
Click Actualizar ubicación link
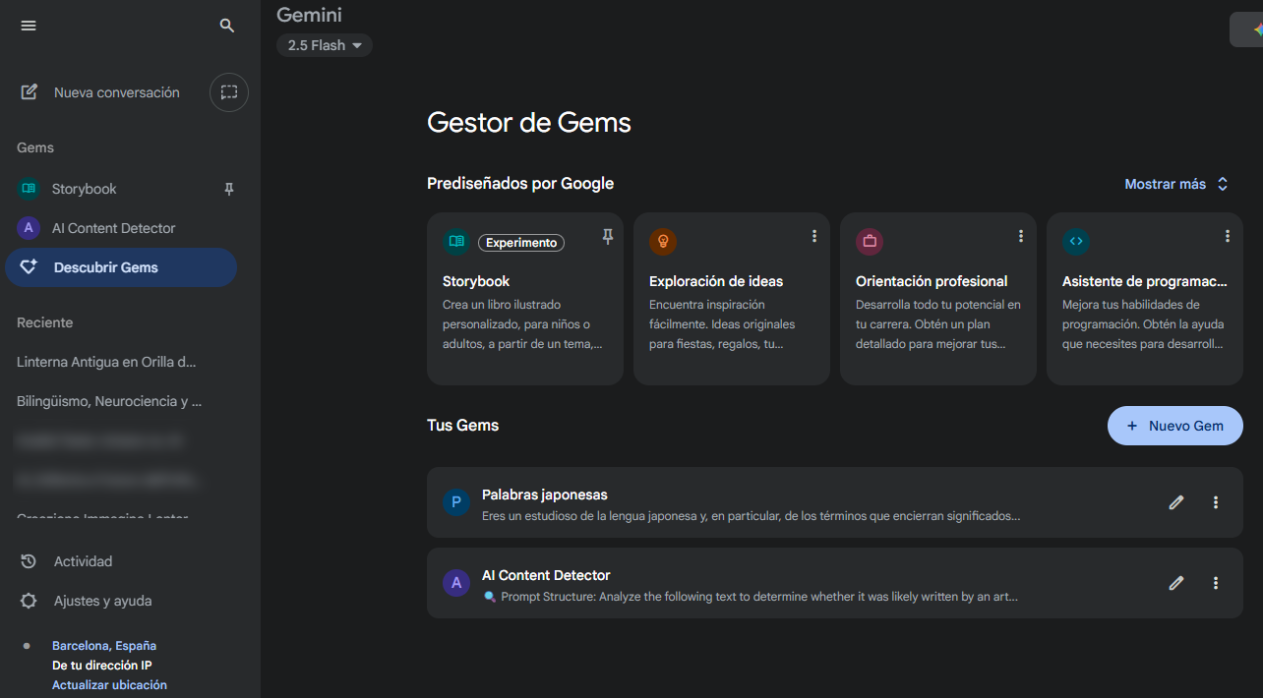point(109,685)
